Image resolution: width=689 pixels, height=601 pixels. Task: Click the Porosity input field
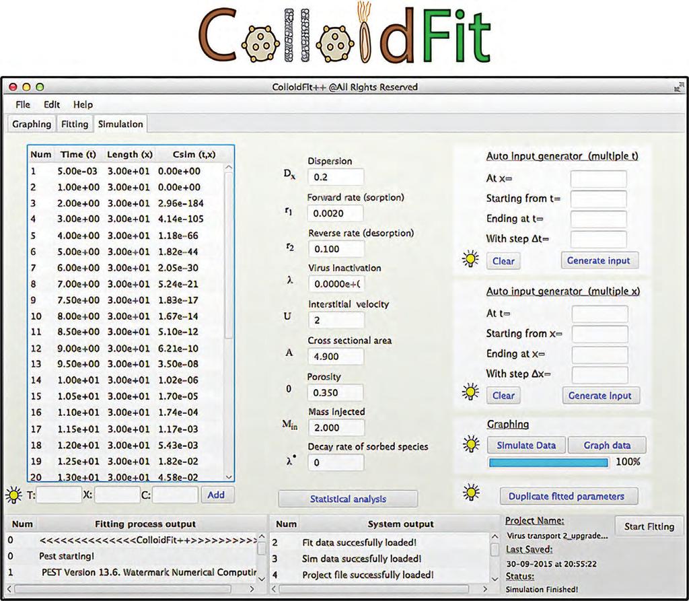336,392
